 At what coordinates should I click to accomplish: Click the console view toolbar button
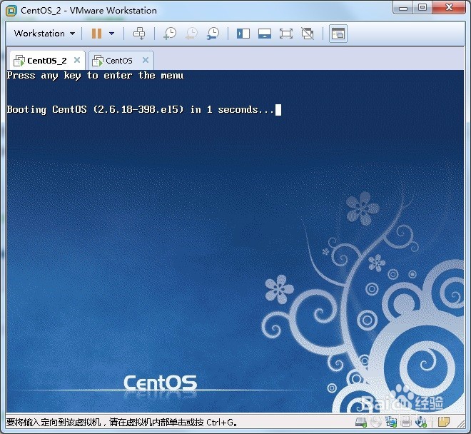pyautogui.click(x=338, y=34)
